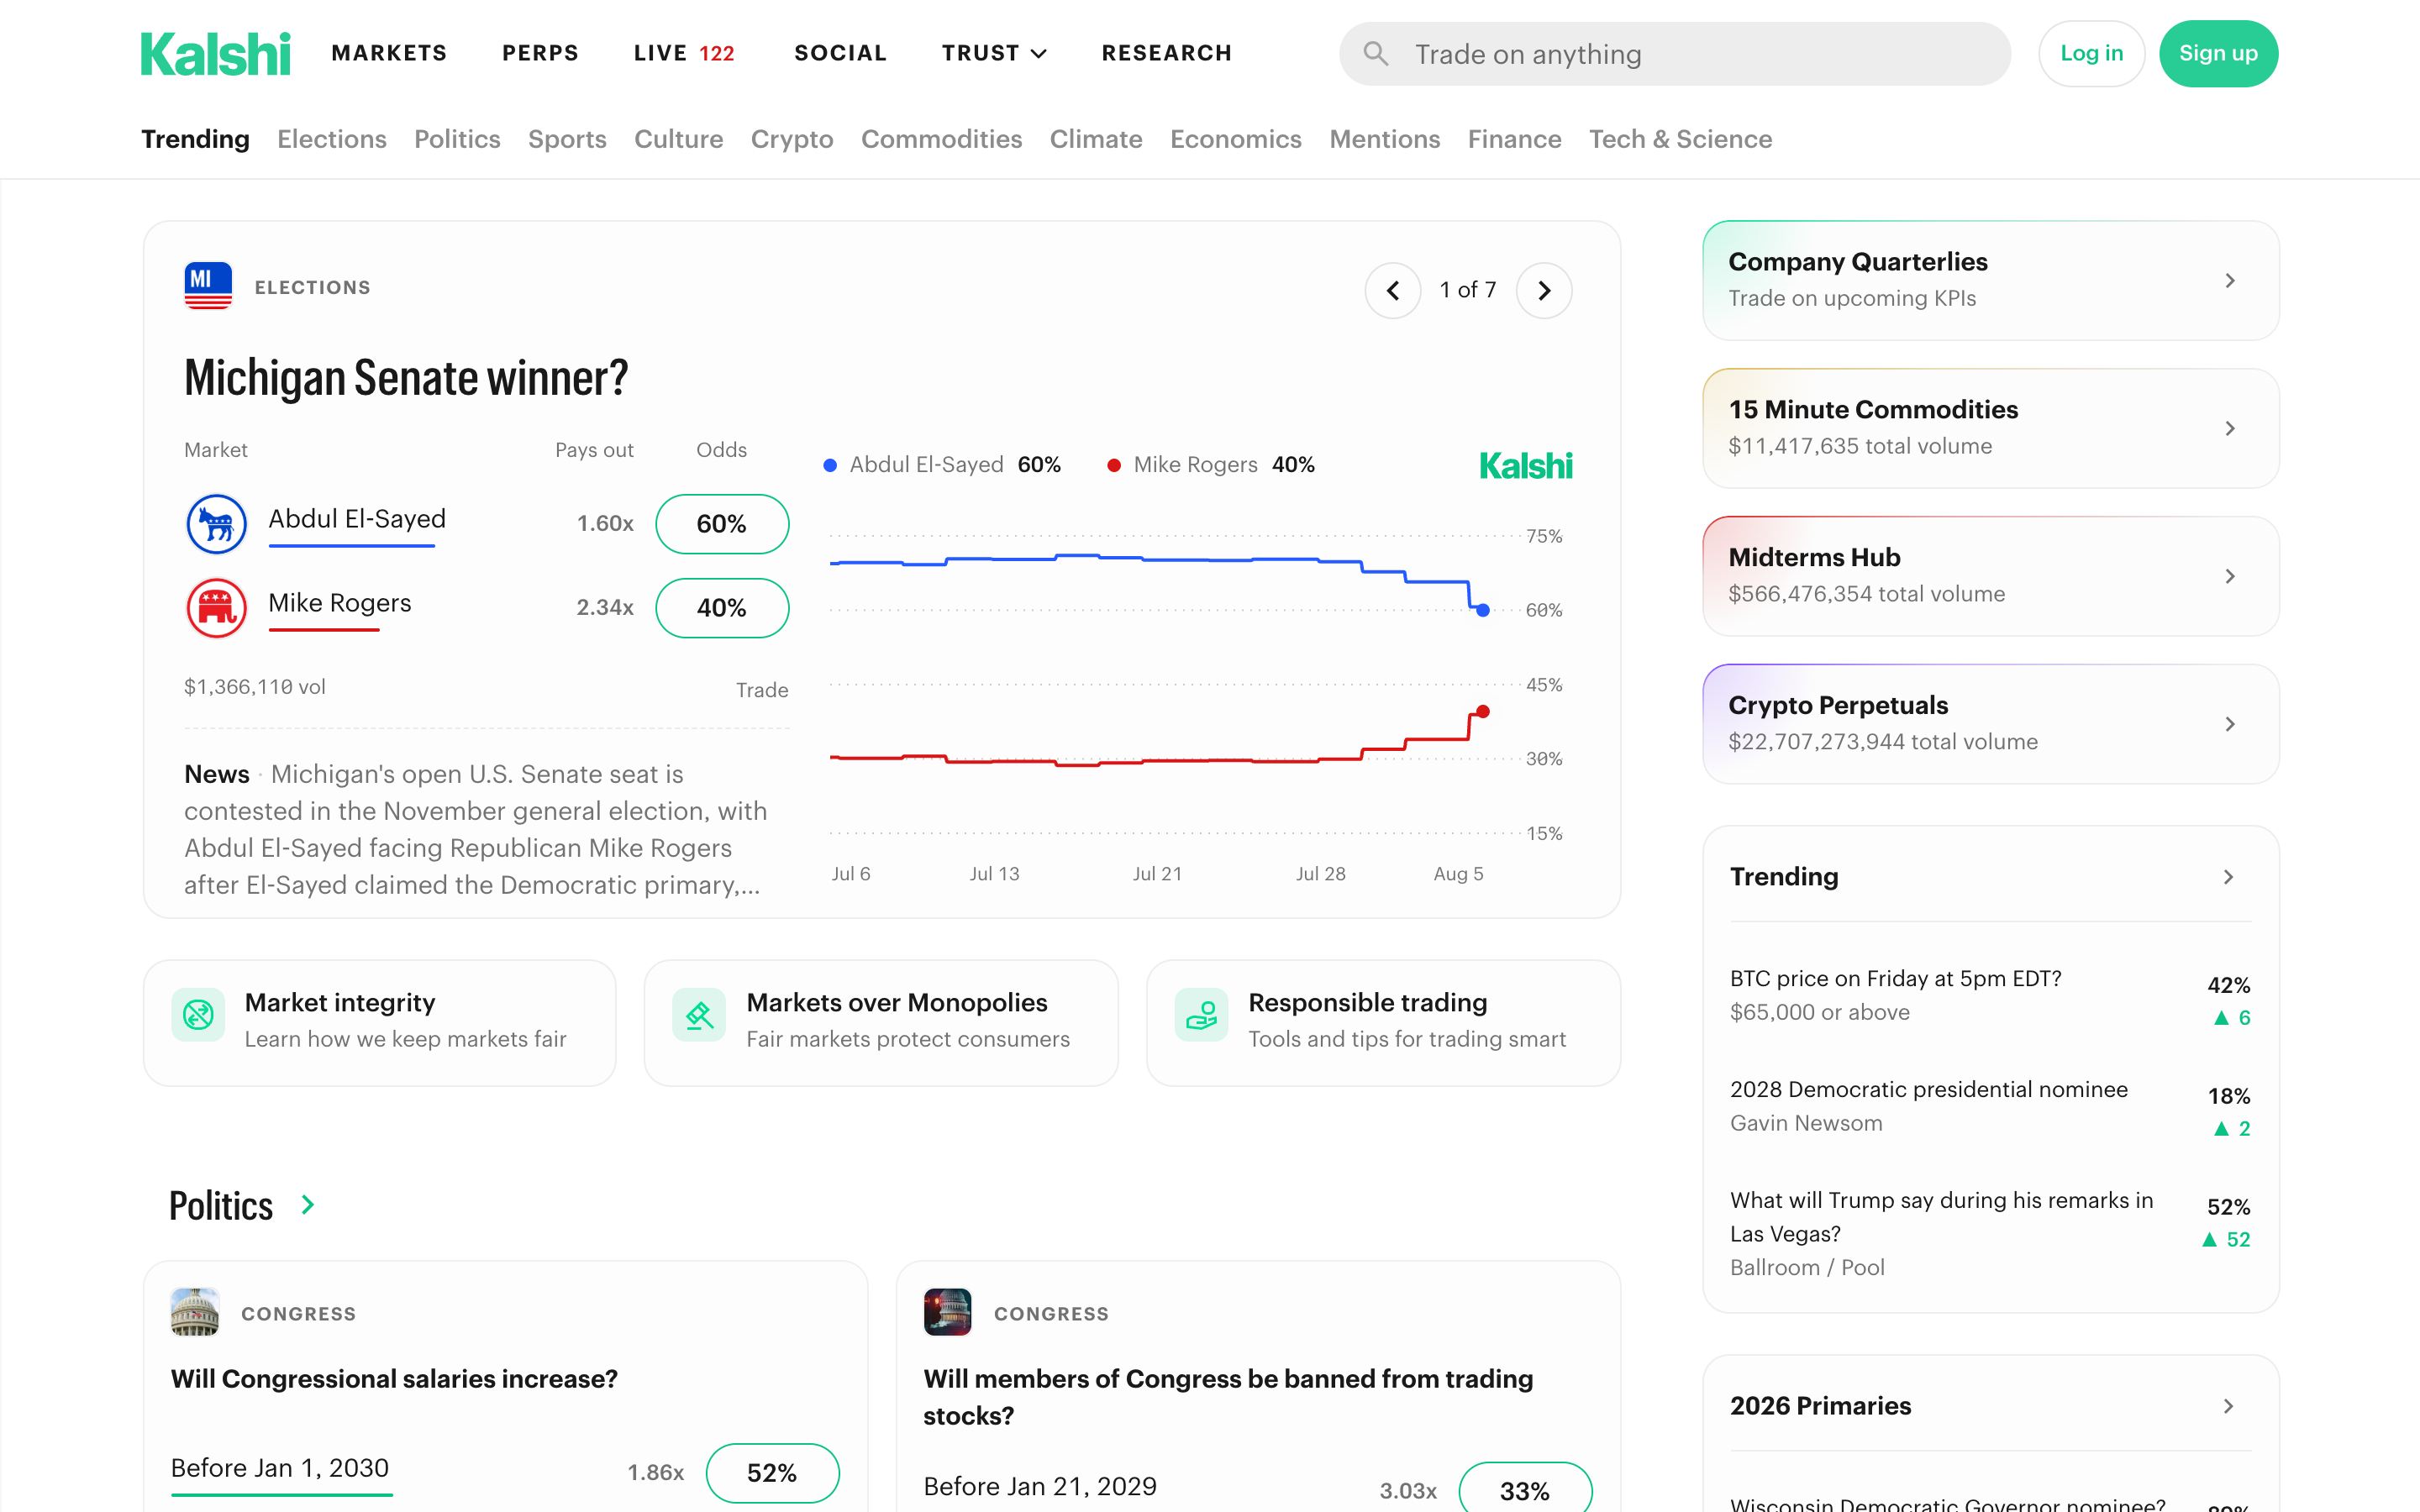Select the Trending category tab
This screenshot has width=2420, height=1512.
pos(195,139)
